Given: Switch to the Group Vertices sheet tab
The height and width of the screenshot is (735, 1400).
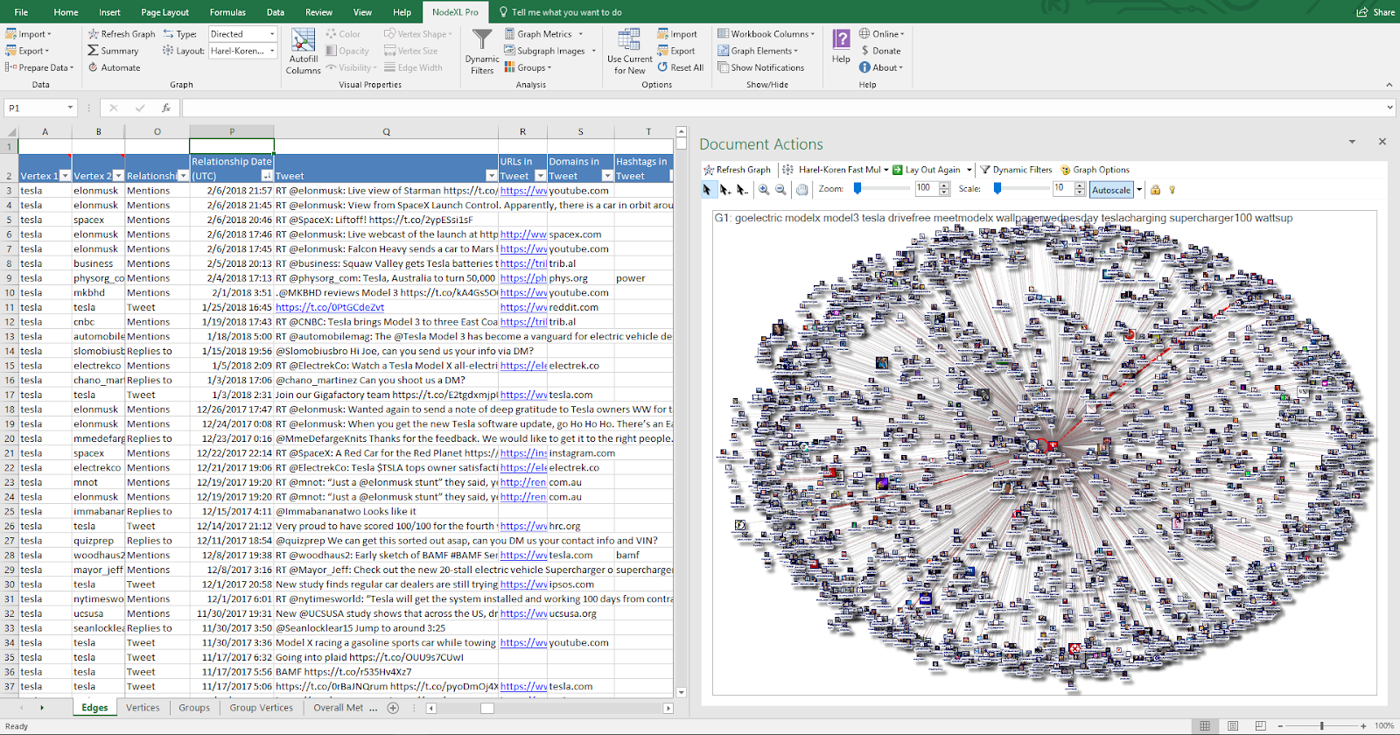Looking at the screenshot, I should (x=262, y=708).
